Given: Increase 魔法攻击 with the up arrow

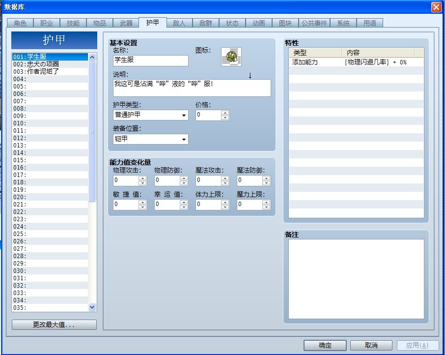Looking at the screenshot, I should (x=225, y=178).
